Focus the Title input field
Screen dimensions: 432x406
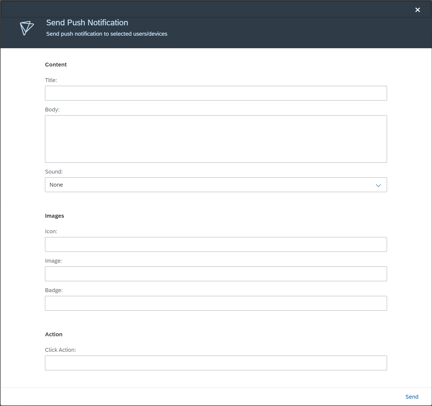pyautogui.click(x=216, y=93)
